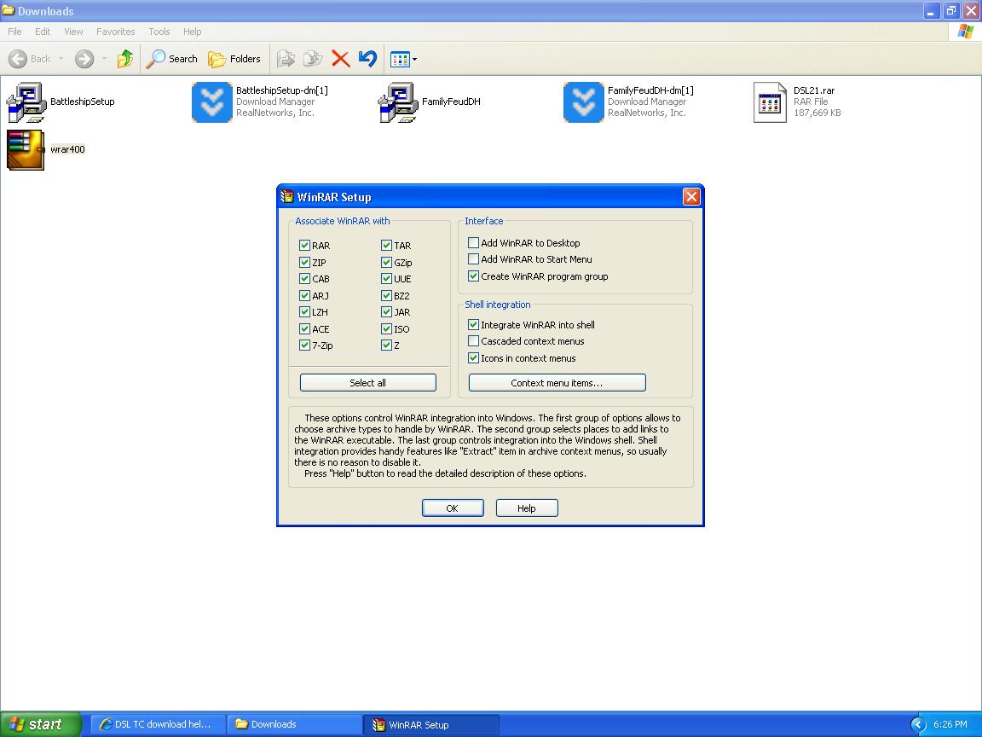Confirm WinRAR Setup with OK

point(452,508)
